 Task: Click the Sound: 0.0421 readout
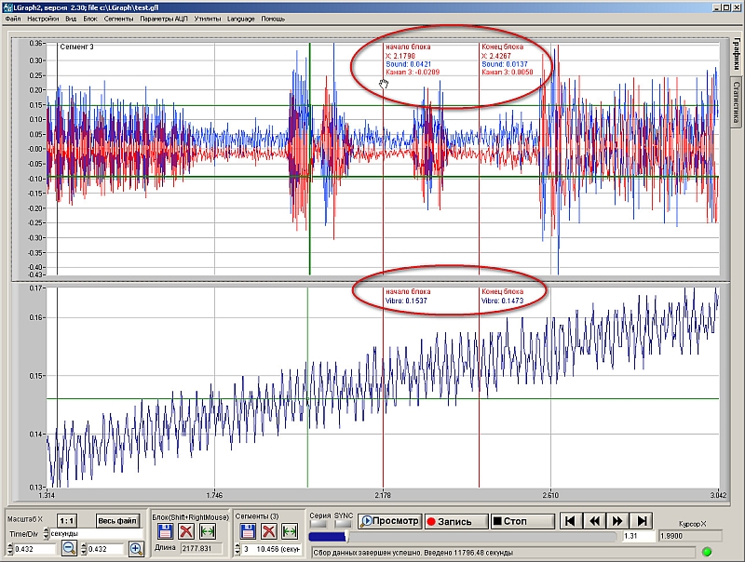409,64
